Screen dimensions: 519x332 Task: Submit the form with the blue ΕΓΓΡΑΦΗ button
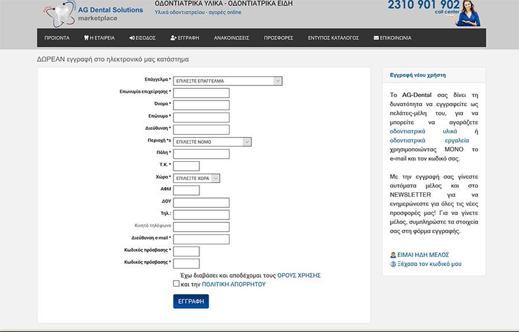pos(191,301)
